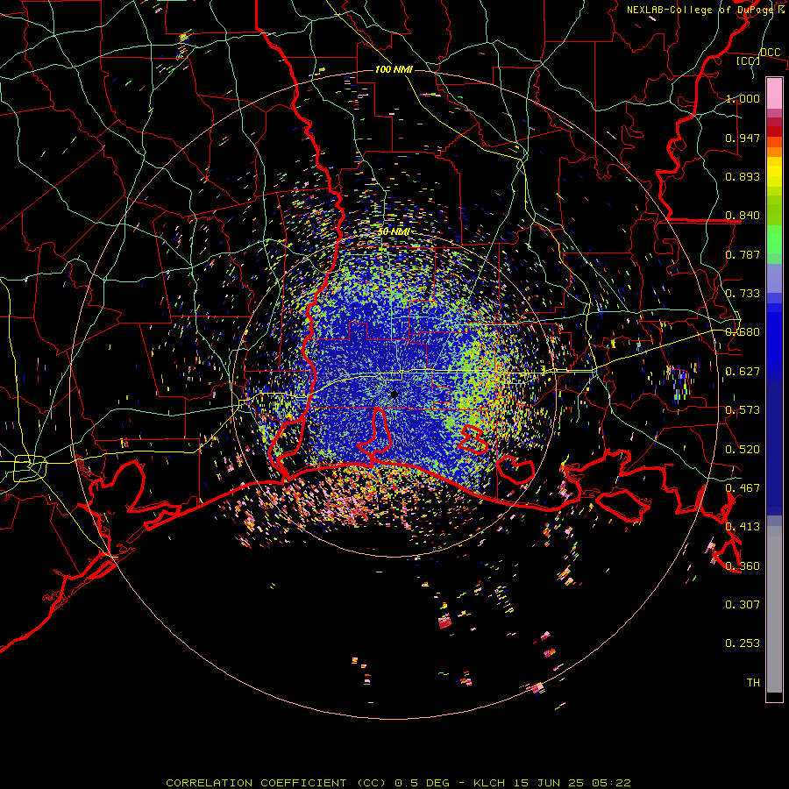
Task: Pick the bright green color scale segment
Action: coord(774,239)
